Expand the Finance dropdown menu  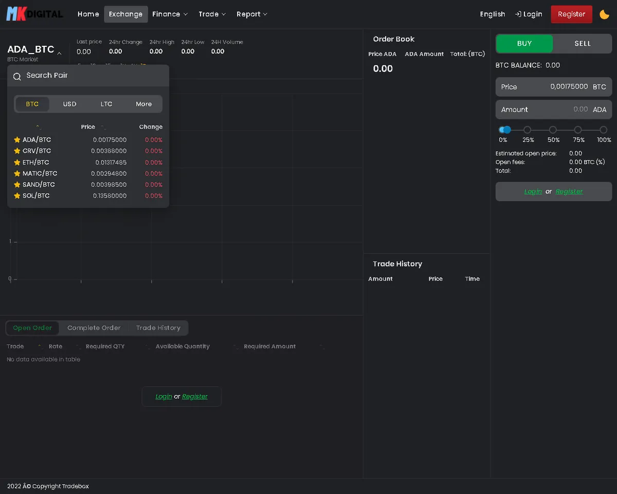point(170,14)
